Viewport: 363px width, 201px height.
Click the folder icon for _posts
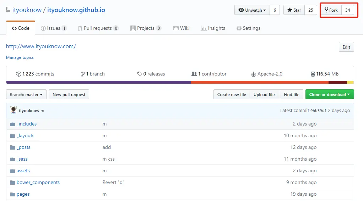coord(12,147)
